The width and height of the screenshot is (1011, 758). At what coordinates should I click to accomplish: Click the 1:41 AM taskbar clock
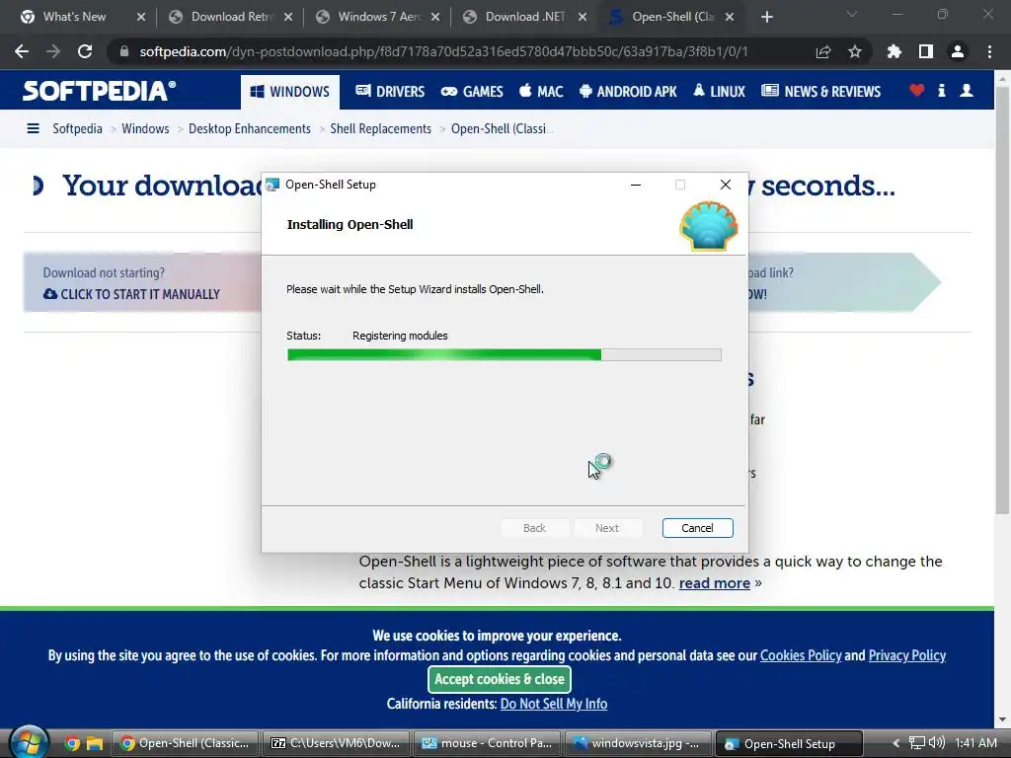point(975,743)
